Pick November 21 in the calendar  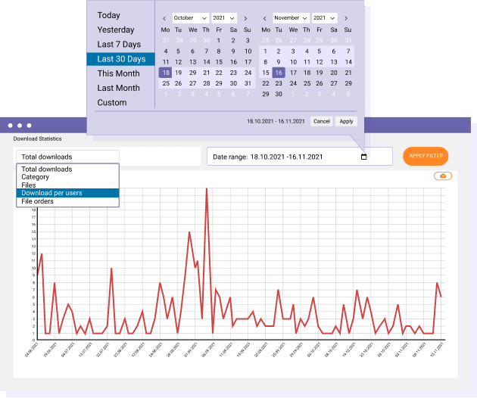tap(348, 73)
